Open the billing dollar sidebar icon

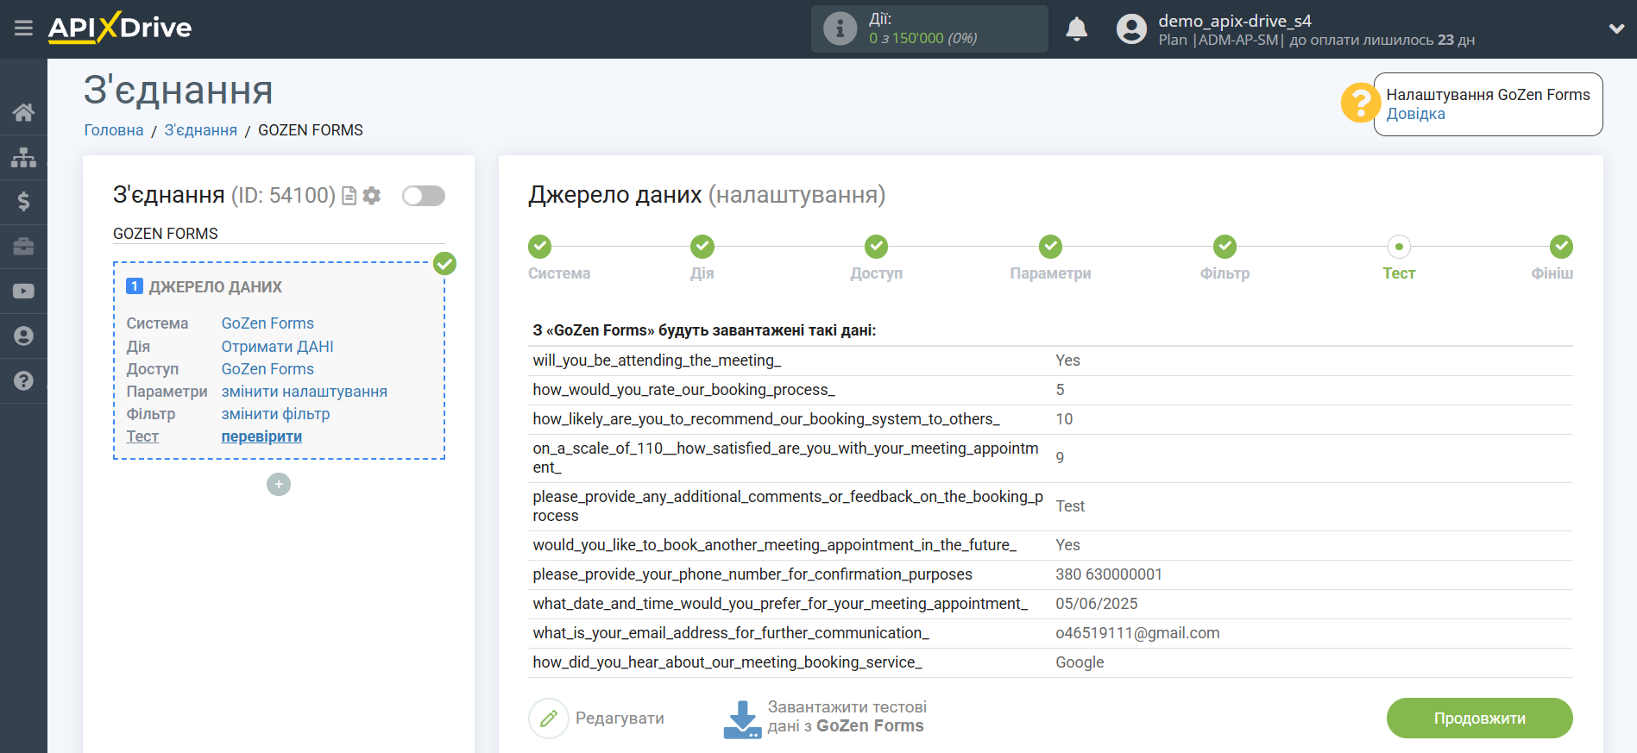coord(23,202)
